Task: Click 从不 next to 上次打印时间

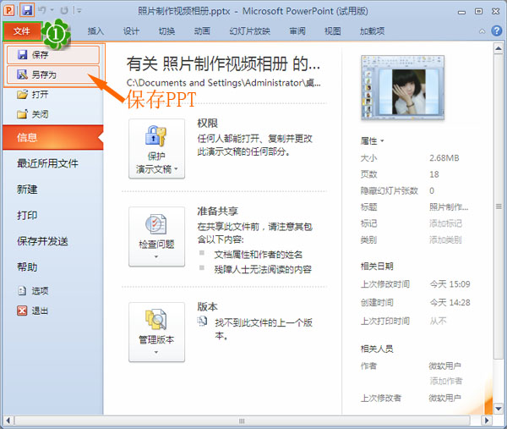Action: tap(438, 322)
